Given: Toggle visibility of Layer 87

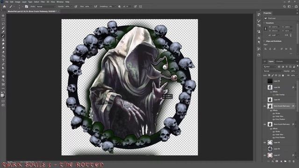Looking at the screenshot, I should coord(265,155).
